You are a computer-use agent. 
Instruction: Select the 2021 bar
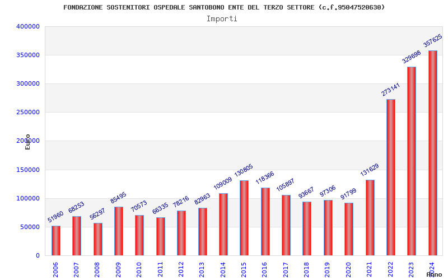tap(370, 218)
